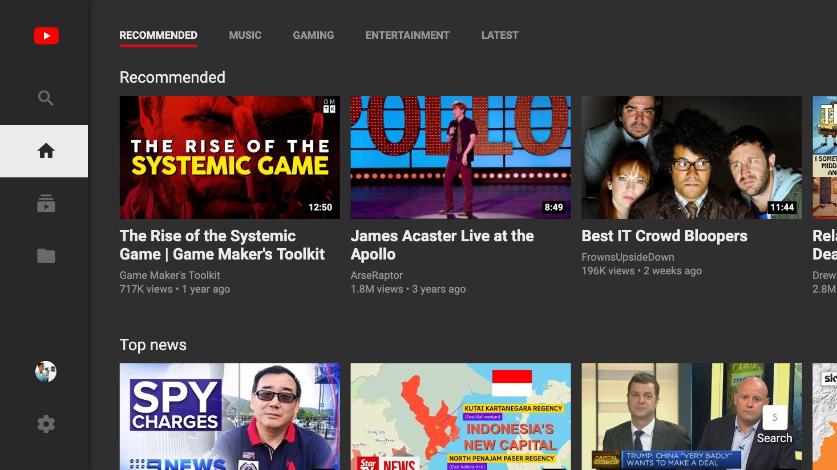Open Home using the house icon
Viewport: 837px width, 470px height.
coord(46,151)
